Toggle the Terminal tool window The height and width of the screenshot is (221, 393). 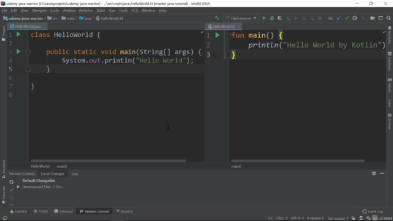(x=63, y=211)
